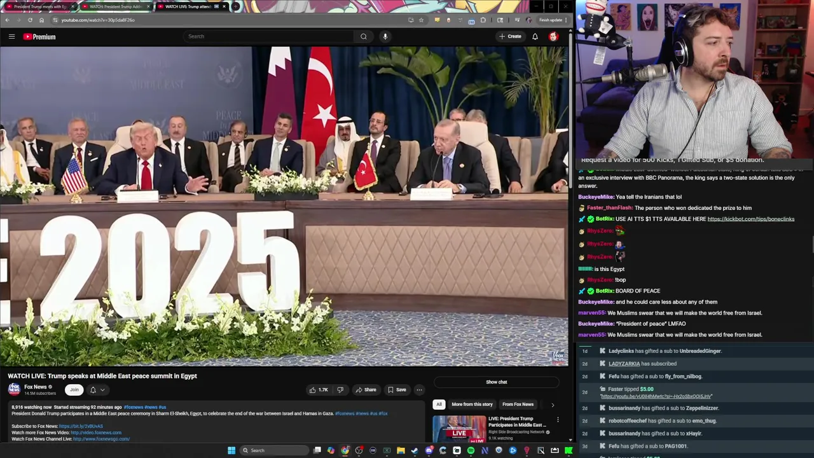Click the page scrollbar down arrow
This screenshot has height=458, width=814.
pyautogui.click(x=570, y=440)
